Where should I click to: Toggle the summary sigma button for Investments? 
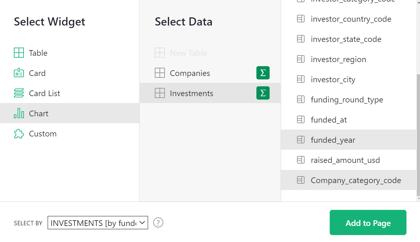pos(263,93)
